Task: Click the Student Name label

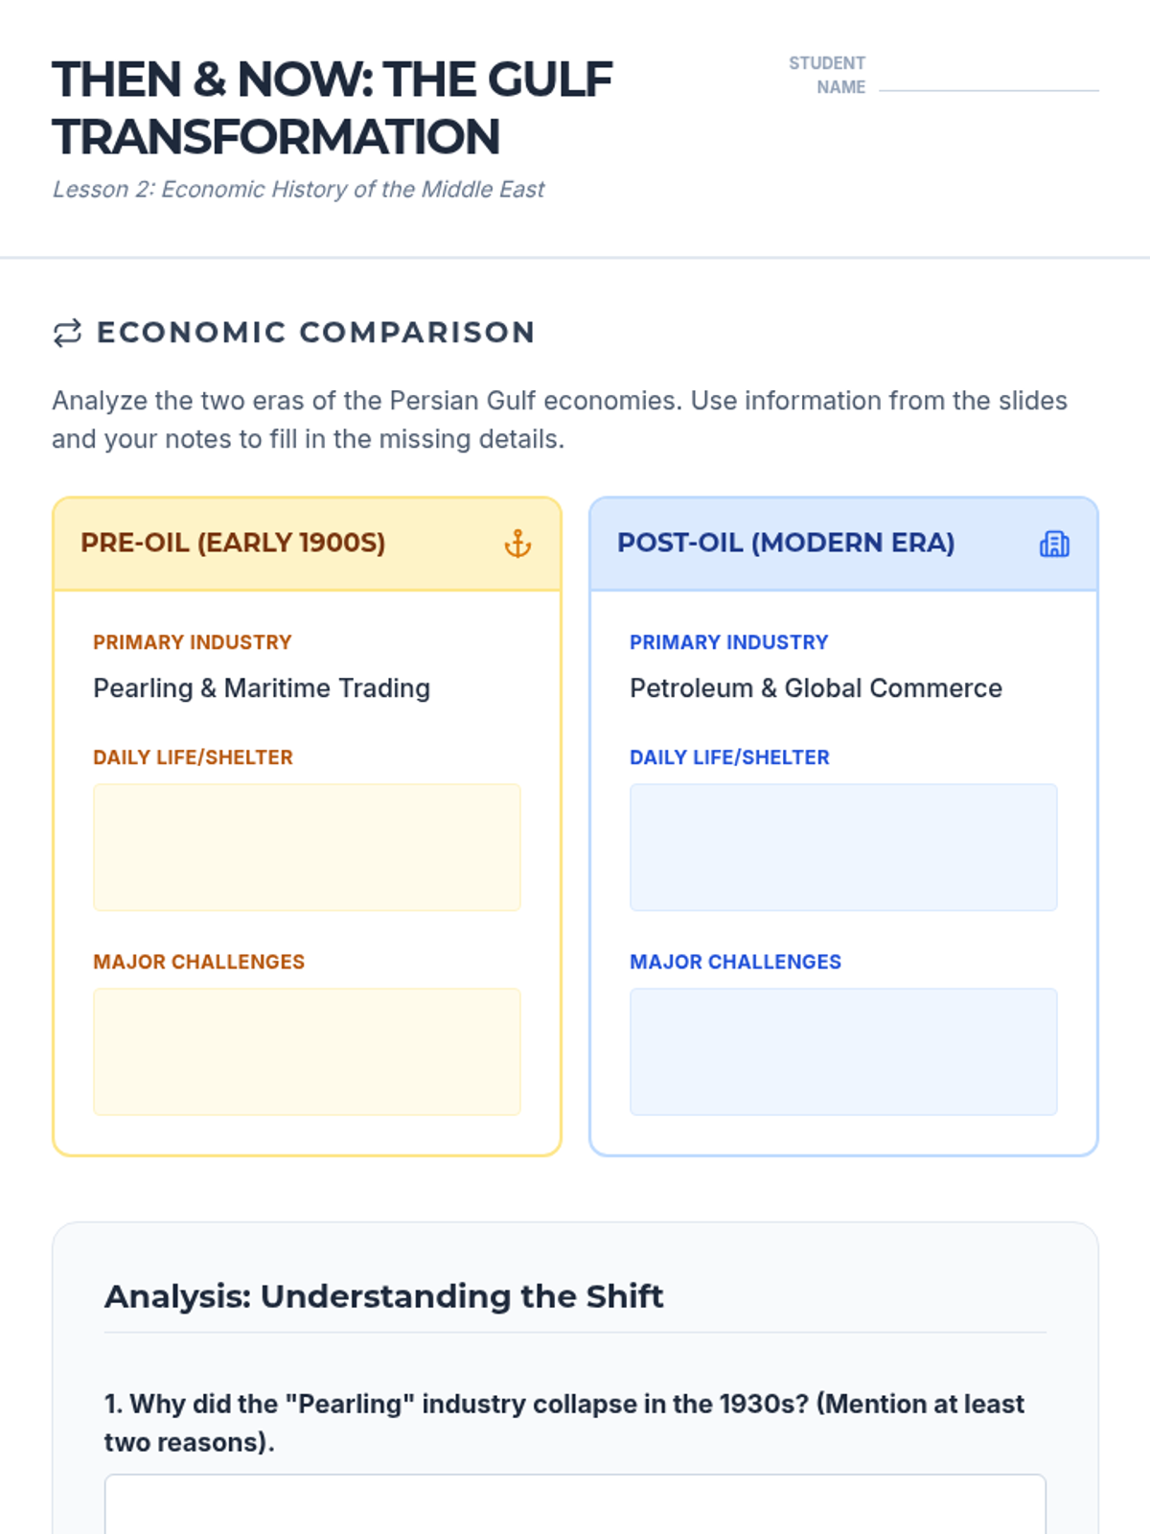Action: [x=828, y=75]
